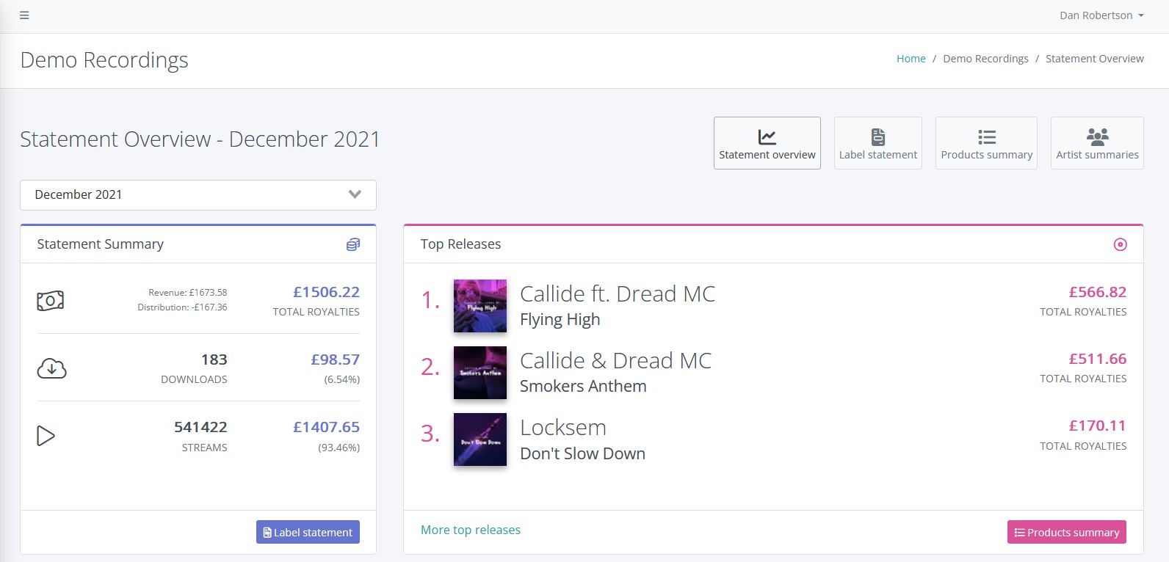Screen dimensions: 1169x562
Task: Click the banknote total royalties icon
Action: click(51, 301)
